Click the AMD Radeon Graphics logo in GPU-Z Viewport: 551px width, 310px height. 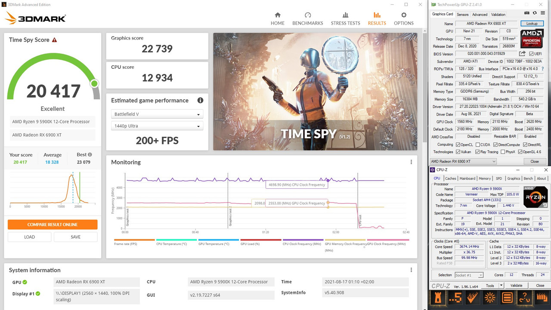[x=532, y=38]
